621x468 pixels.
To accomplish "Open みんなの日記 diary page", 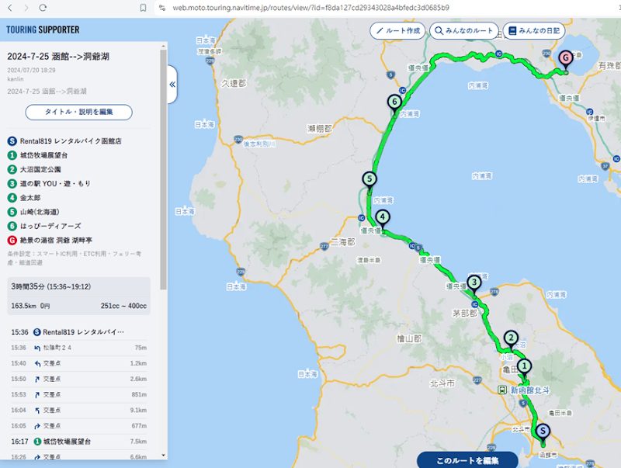I will [x=533, y=31].
